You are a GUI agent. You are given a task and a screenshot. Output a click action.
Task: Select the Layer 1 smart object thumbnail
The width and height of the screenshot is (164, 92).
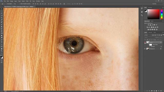click(x=148, y=42)
